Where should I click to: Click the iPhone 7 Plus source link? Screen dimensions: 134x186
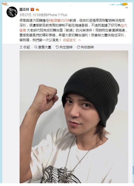point(57,15)
